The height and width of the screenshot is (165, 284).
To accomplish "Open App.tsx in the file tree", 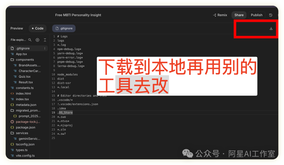I will click(21, 54).
